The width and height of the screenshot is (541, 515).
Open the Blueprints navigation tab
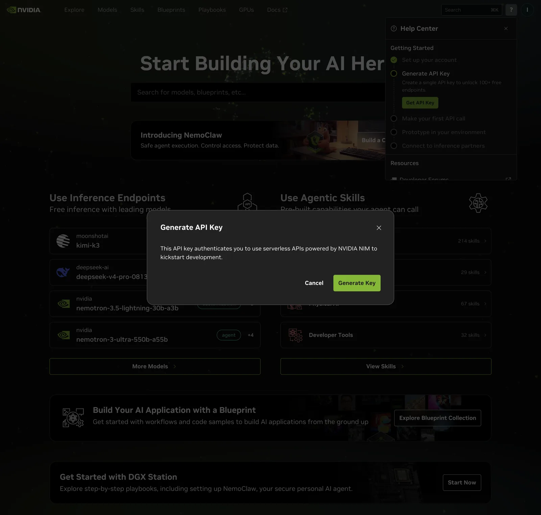pyautogui.click(x=171, y=10)
